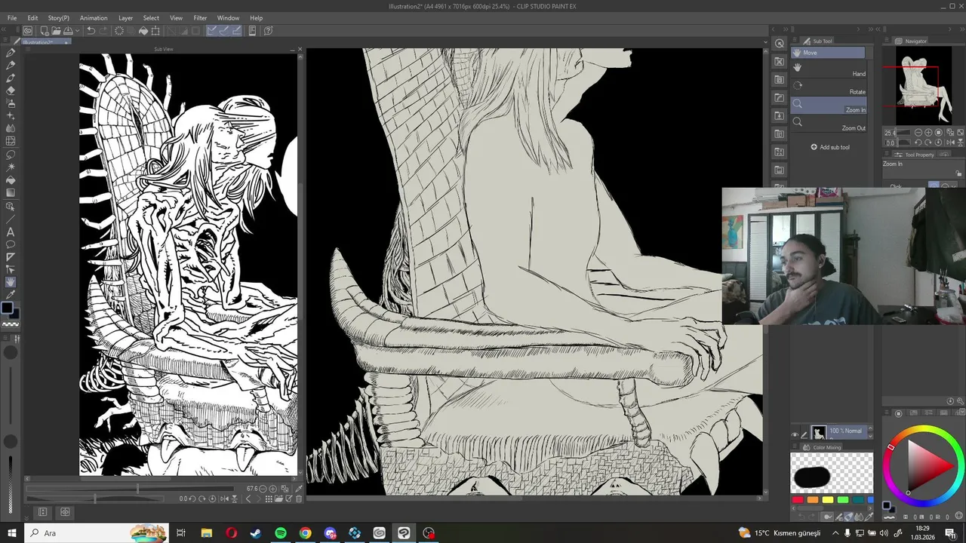Viewport: 966px width, 543px height.
Task: Select the Auto select magic wand tool
Action: pos(11,167)
